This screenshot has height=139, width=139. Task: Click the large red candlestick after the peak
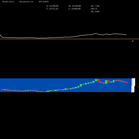point(99,81)
